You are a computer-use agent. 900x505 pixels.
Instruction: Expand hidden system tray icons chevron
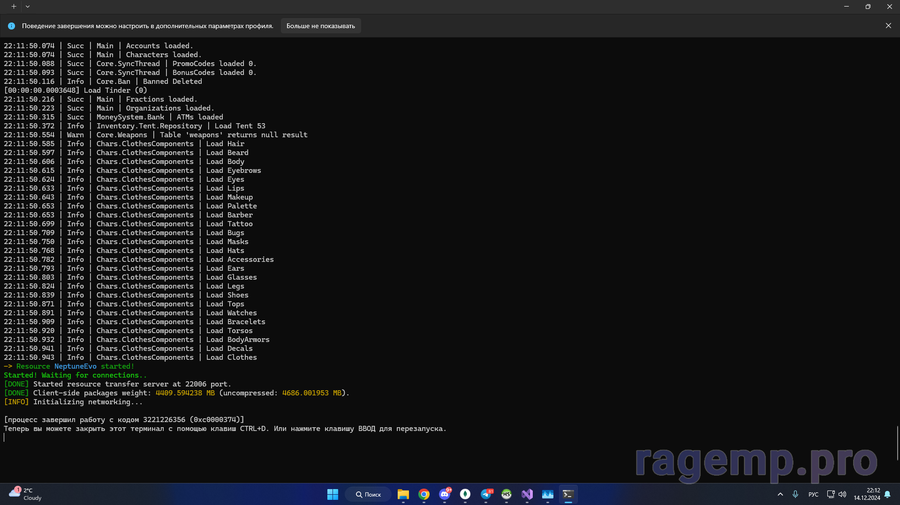(x=780, y=494)
